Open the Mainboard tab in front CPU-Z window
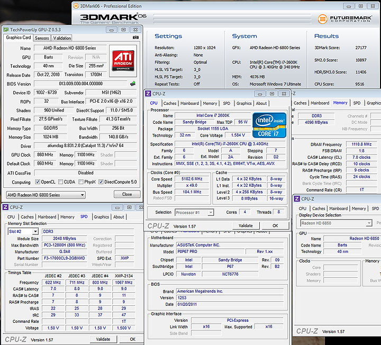The height and width of the screenshot is (345, 381). 189,103
